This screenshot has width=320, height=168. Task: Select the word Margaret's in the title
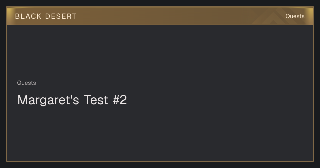click(x=48, y=100)
